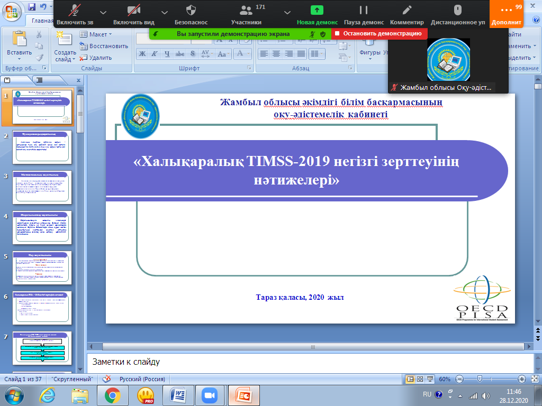This screenshot has width=542, height=406.
Task: Open Zoom More (Дополнит) menu
Action: pyautogui.click(x=507, y=14)
